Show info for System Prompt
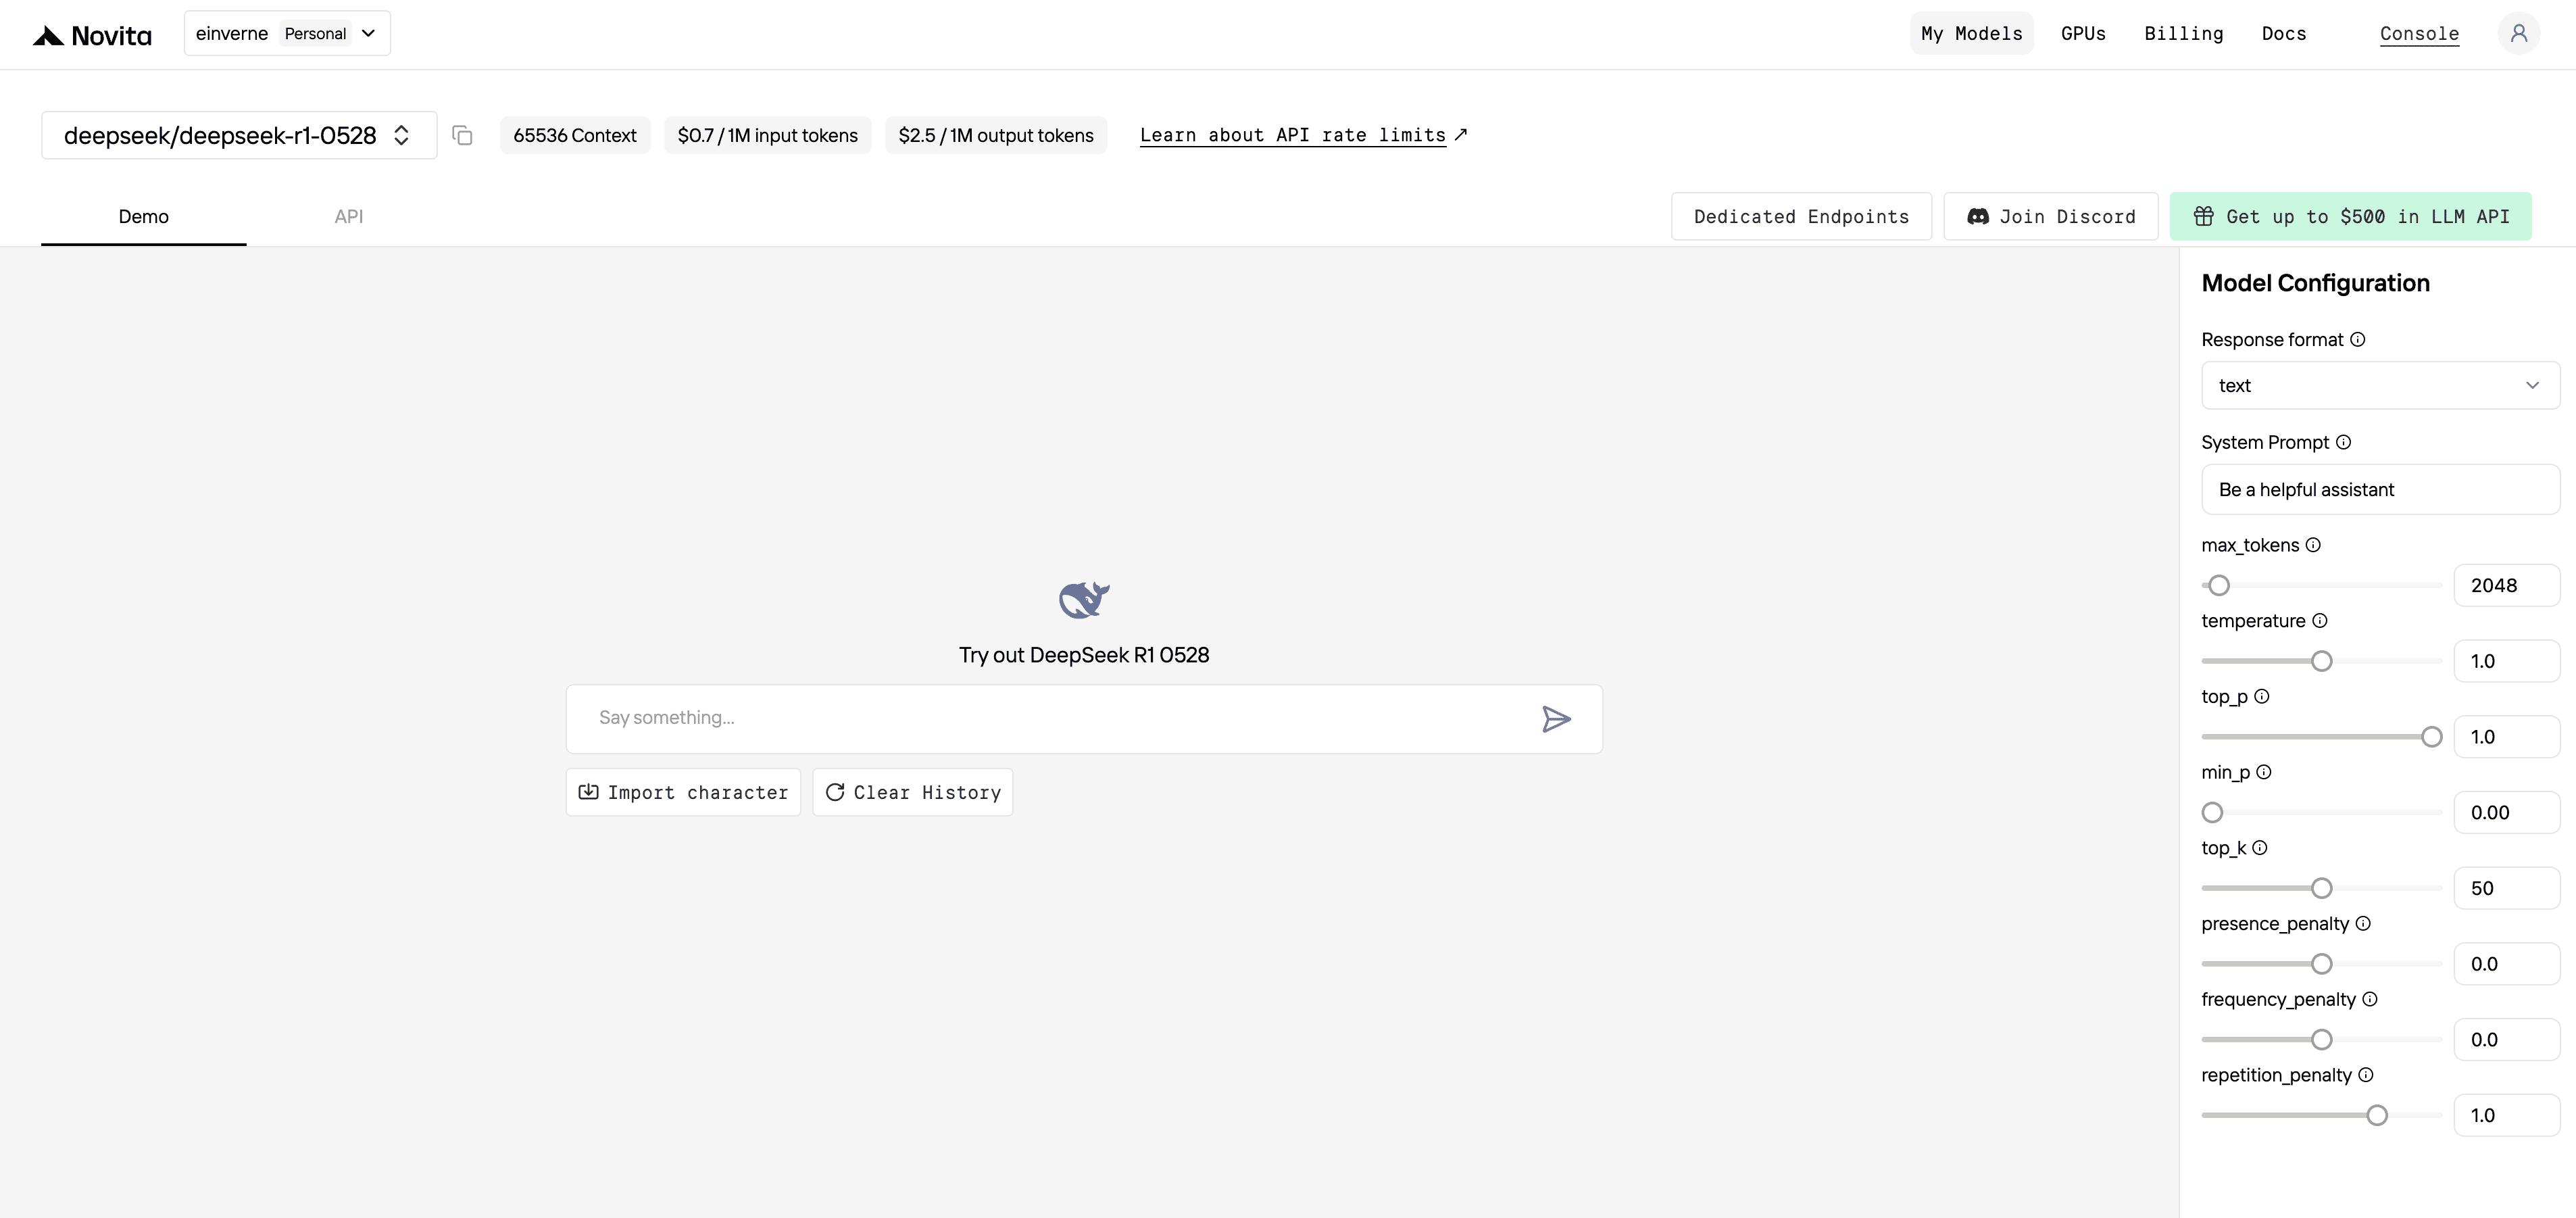The width and height of the screenshot is (2576, 1218). coord(2343,442)
